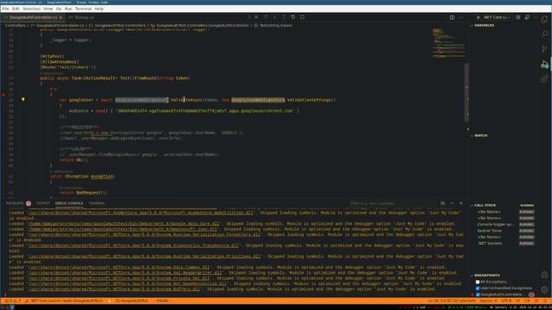Screen dimensions: 552x310
Task: Disable User-Unhandled Exceptions checkbox
Action: click(x=478, y=288)
